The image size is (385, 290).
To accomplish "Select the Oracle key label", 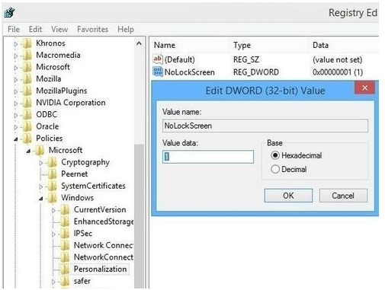I will pyautogui.click(x=47, y=126).
